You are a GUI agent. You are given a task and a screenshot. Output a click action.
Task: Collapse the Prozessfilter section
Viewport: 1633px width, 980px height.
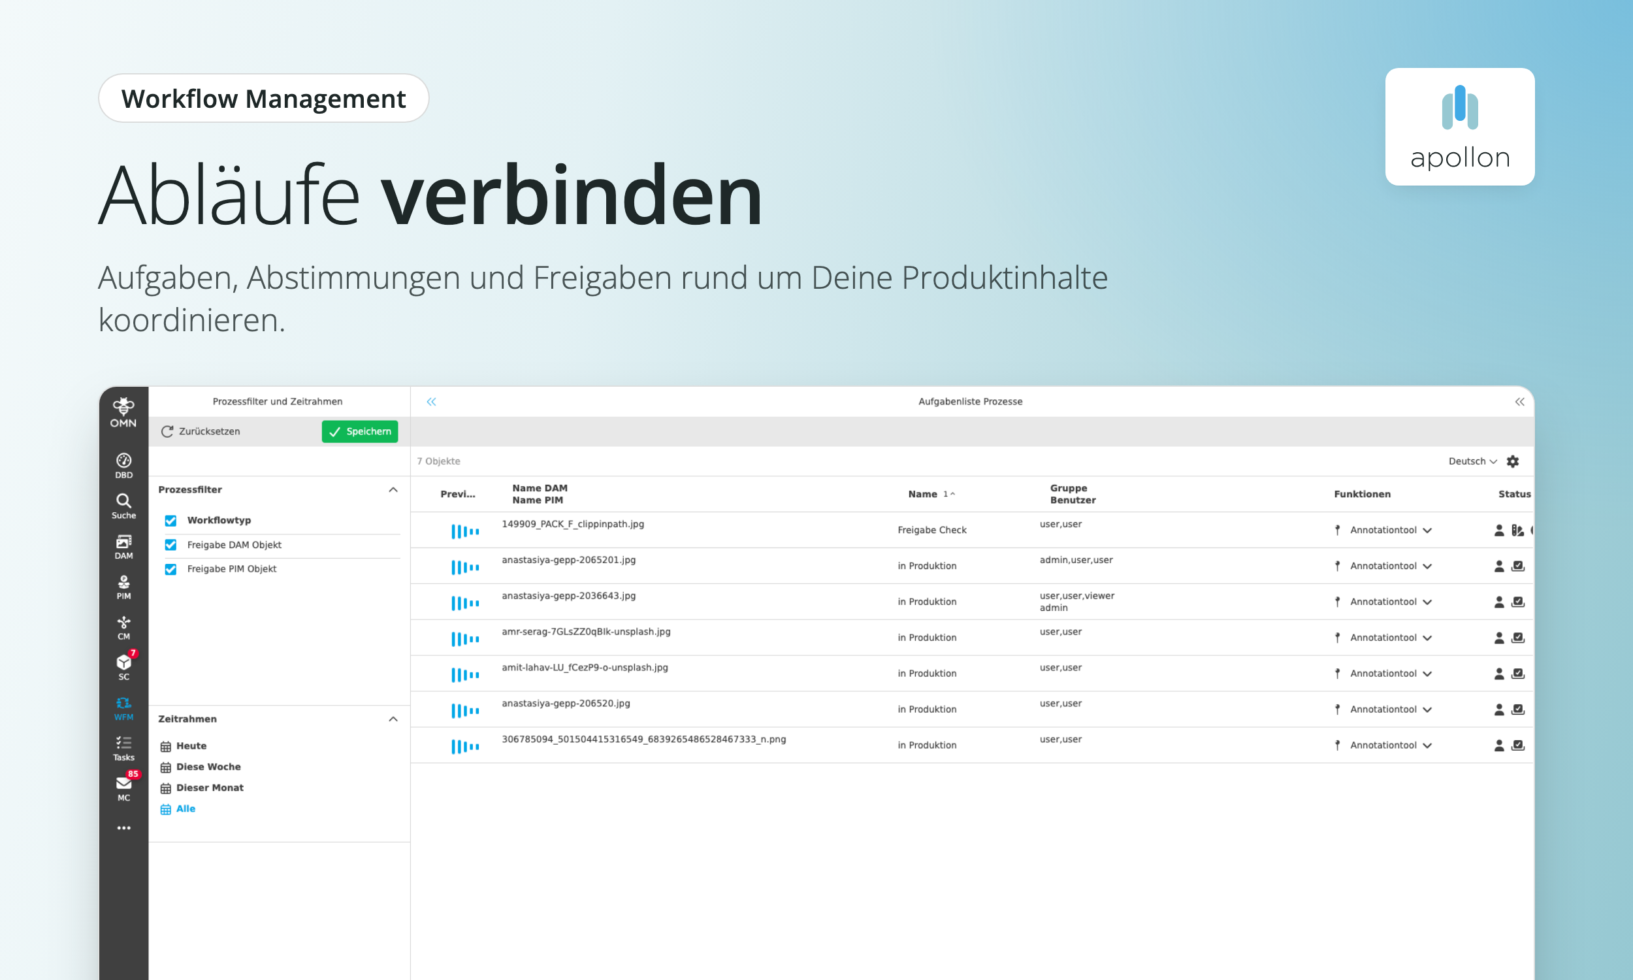393,489
